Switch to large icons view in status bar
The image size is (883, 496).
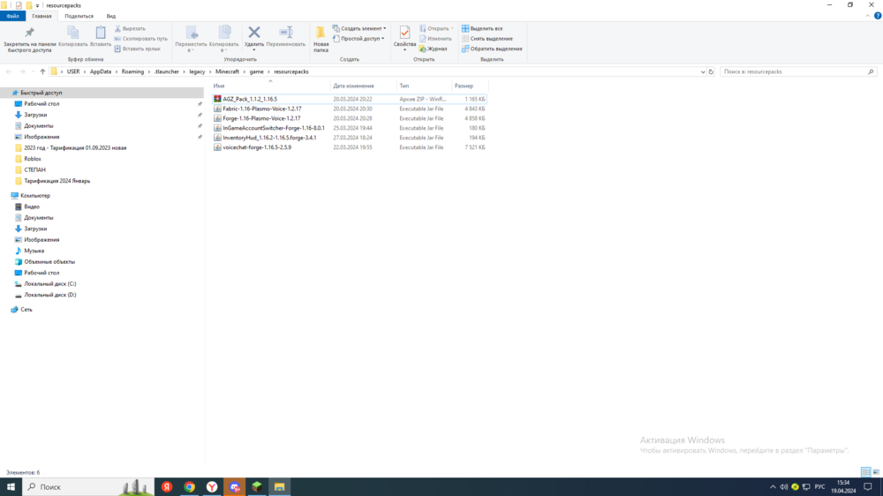point(876,472)
